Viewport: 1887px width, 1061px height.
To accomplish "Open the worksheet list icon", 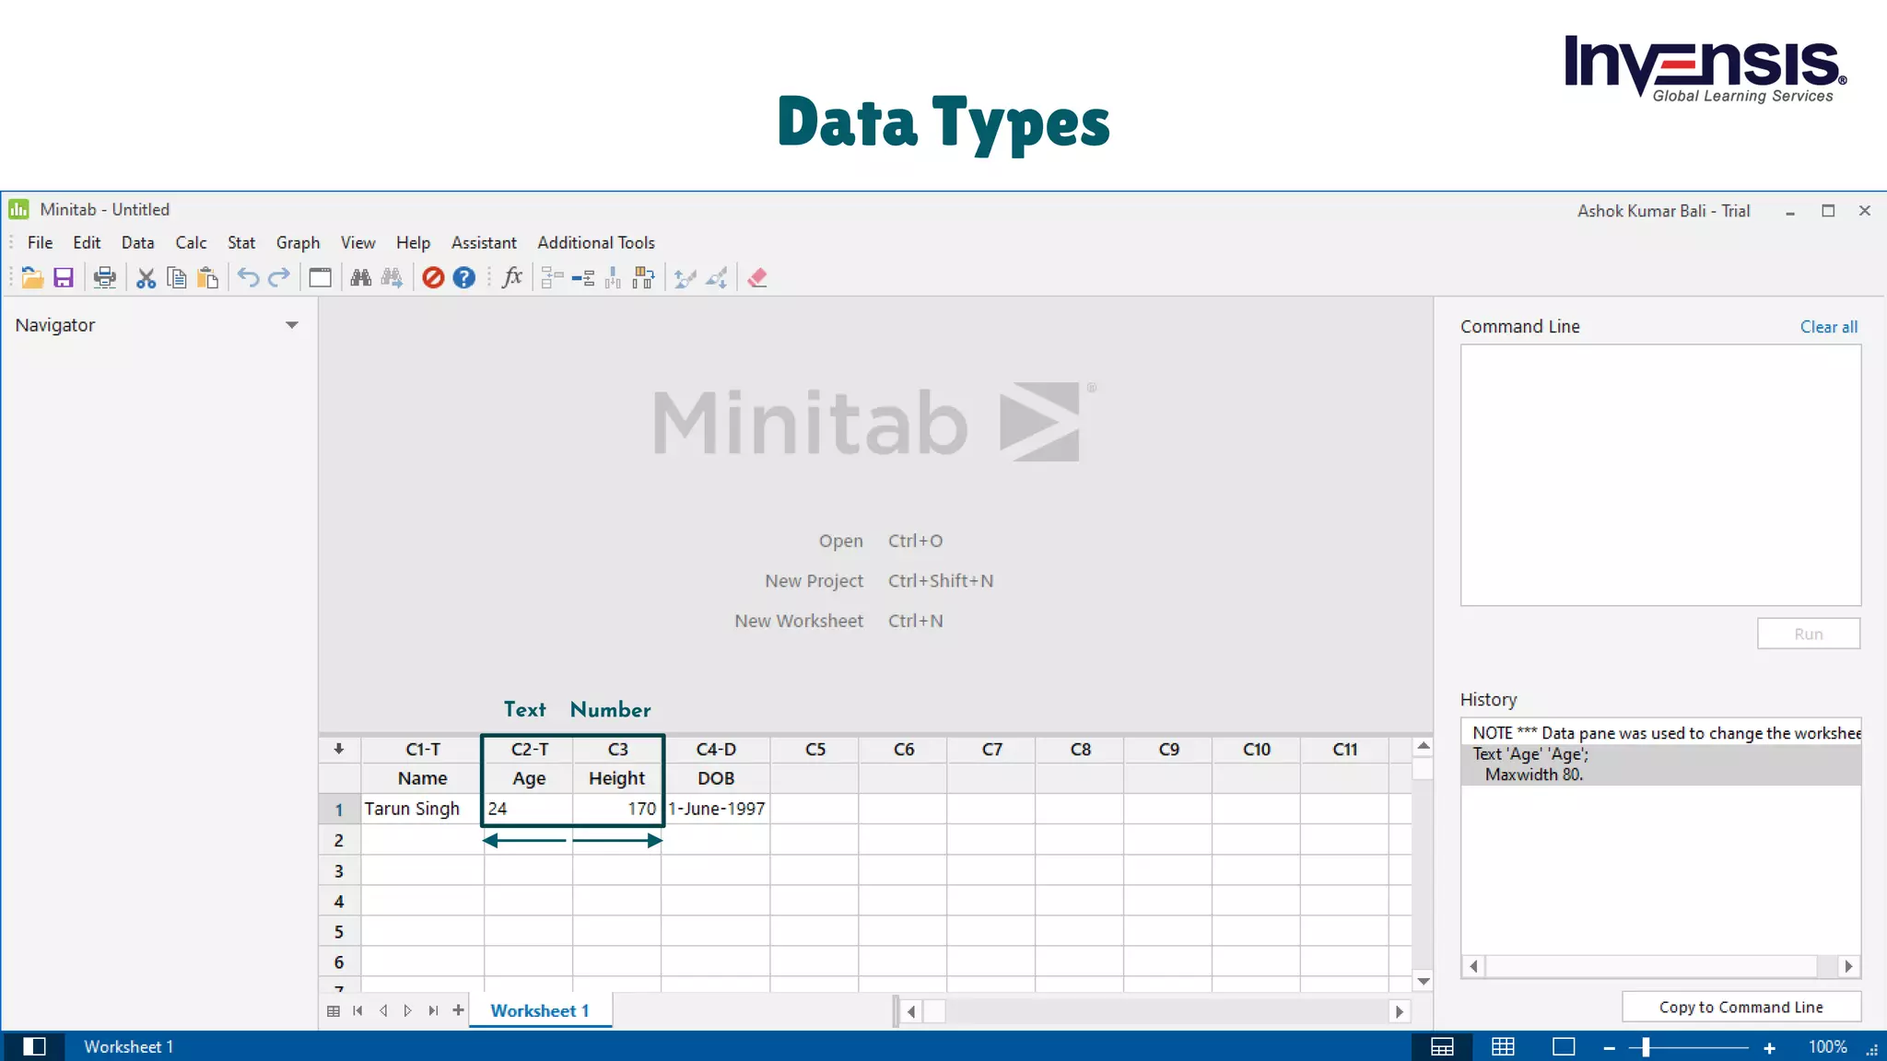I will click(x=334, y=1011).
